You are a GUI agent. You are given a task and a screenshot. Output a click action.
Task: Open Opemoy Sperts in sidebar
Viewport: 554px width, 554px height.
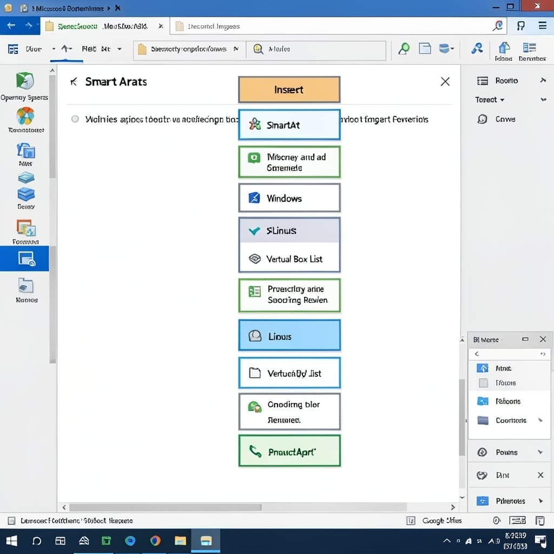tap(24, 86)
